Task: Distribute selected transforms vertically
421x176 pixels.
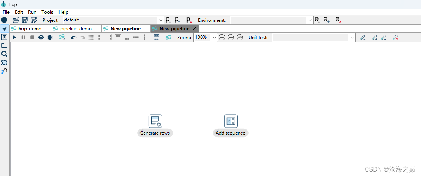Action: coord(144,38)
